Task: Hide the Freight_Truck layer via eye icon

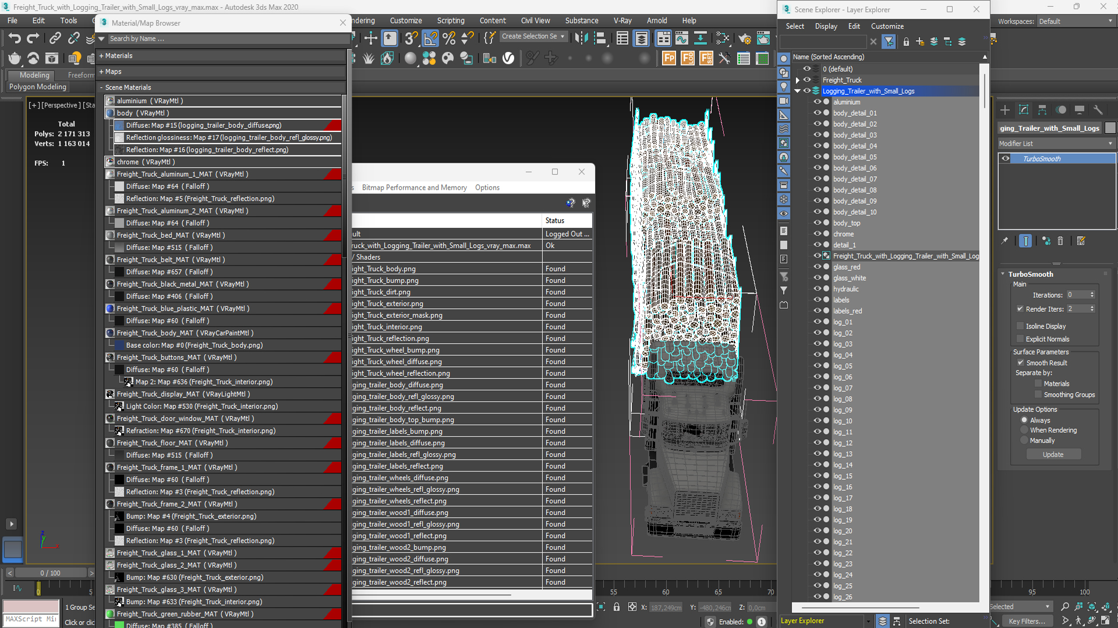Action: click(807, 80)
